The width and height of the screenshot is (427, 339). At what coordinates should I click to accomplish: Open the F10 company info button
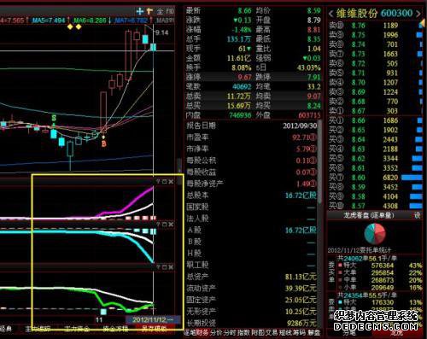click(x=170, y=12)
